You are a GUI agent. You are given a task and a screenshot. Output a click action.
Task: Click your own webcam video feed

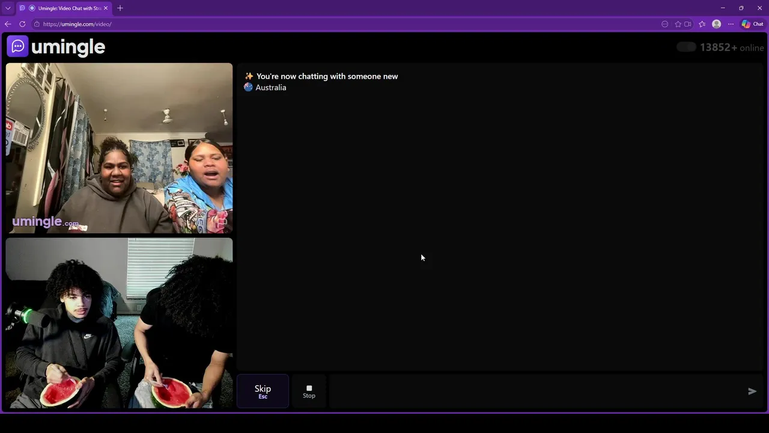point(119,323)
